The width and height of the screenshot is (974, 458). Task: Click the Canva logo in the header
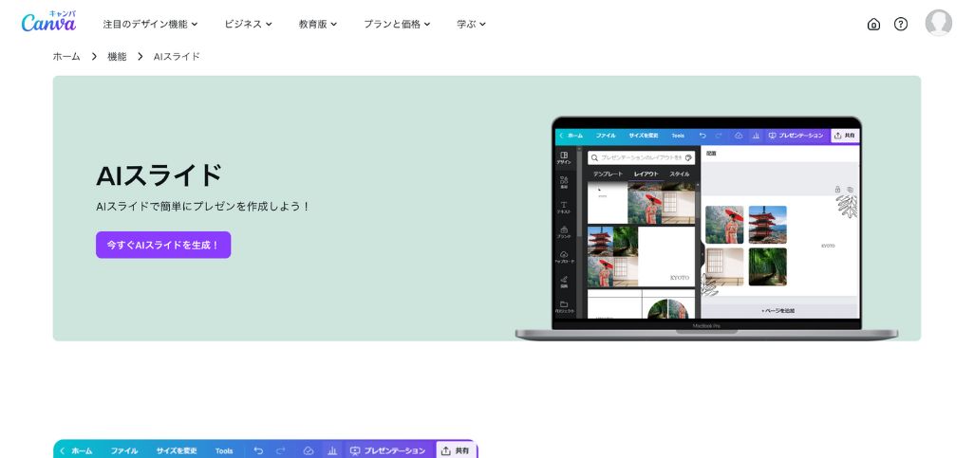click(x=48, y=23)
